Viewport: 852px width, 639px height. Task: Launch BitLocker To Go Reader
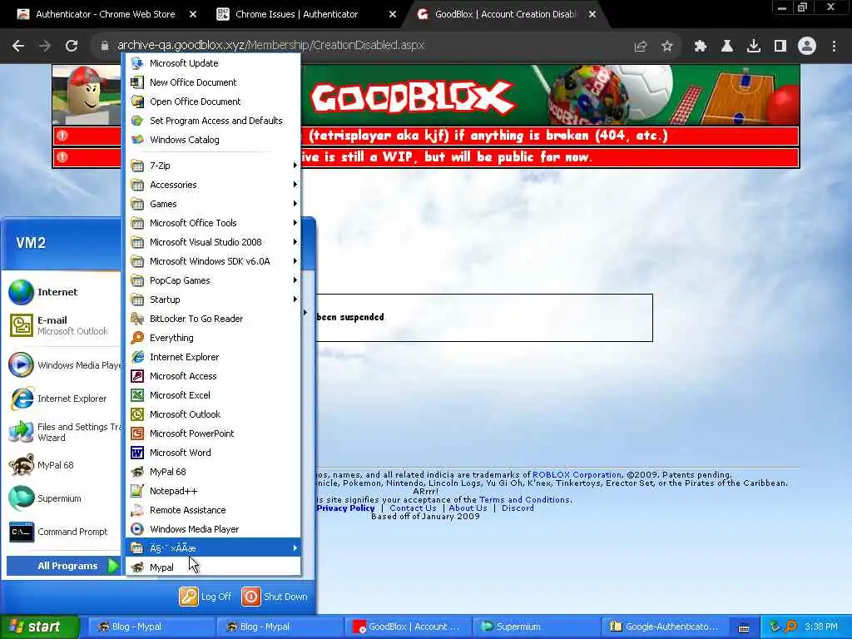click(213, 319)
